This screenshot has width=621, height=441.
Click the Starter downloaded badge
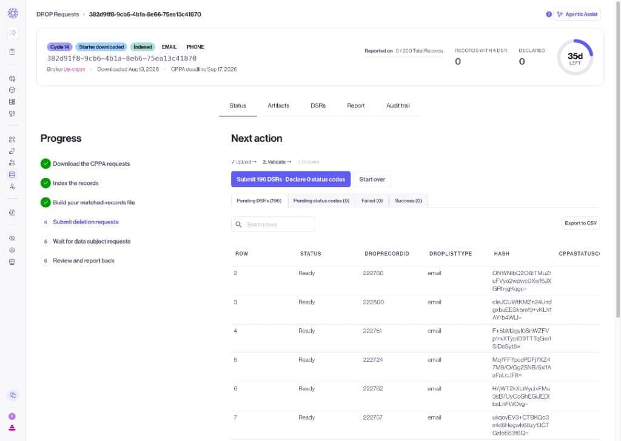pos(101,47)
